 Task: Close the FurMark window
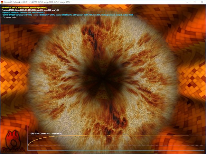(202, 2)
